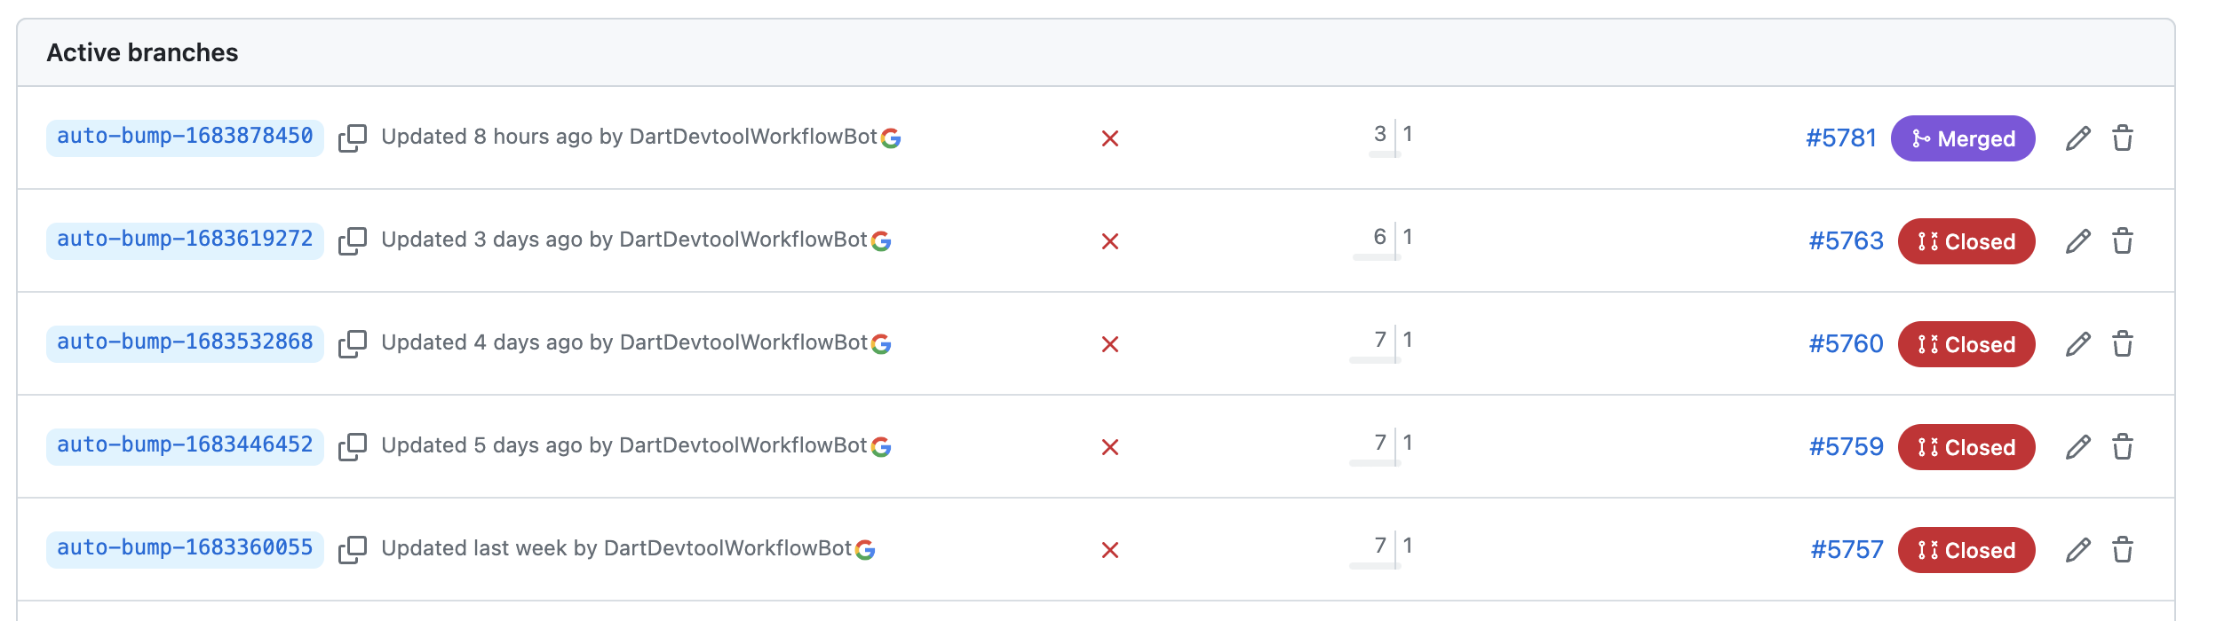2224x621 pixels.
Task: Copy branch name auto-bump-1683878450
Action: (x=354, y=138)
